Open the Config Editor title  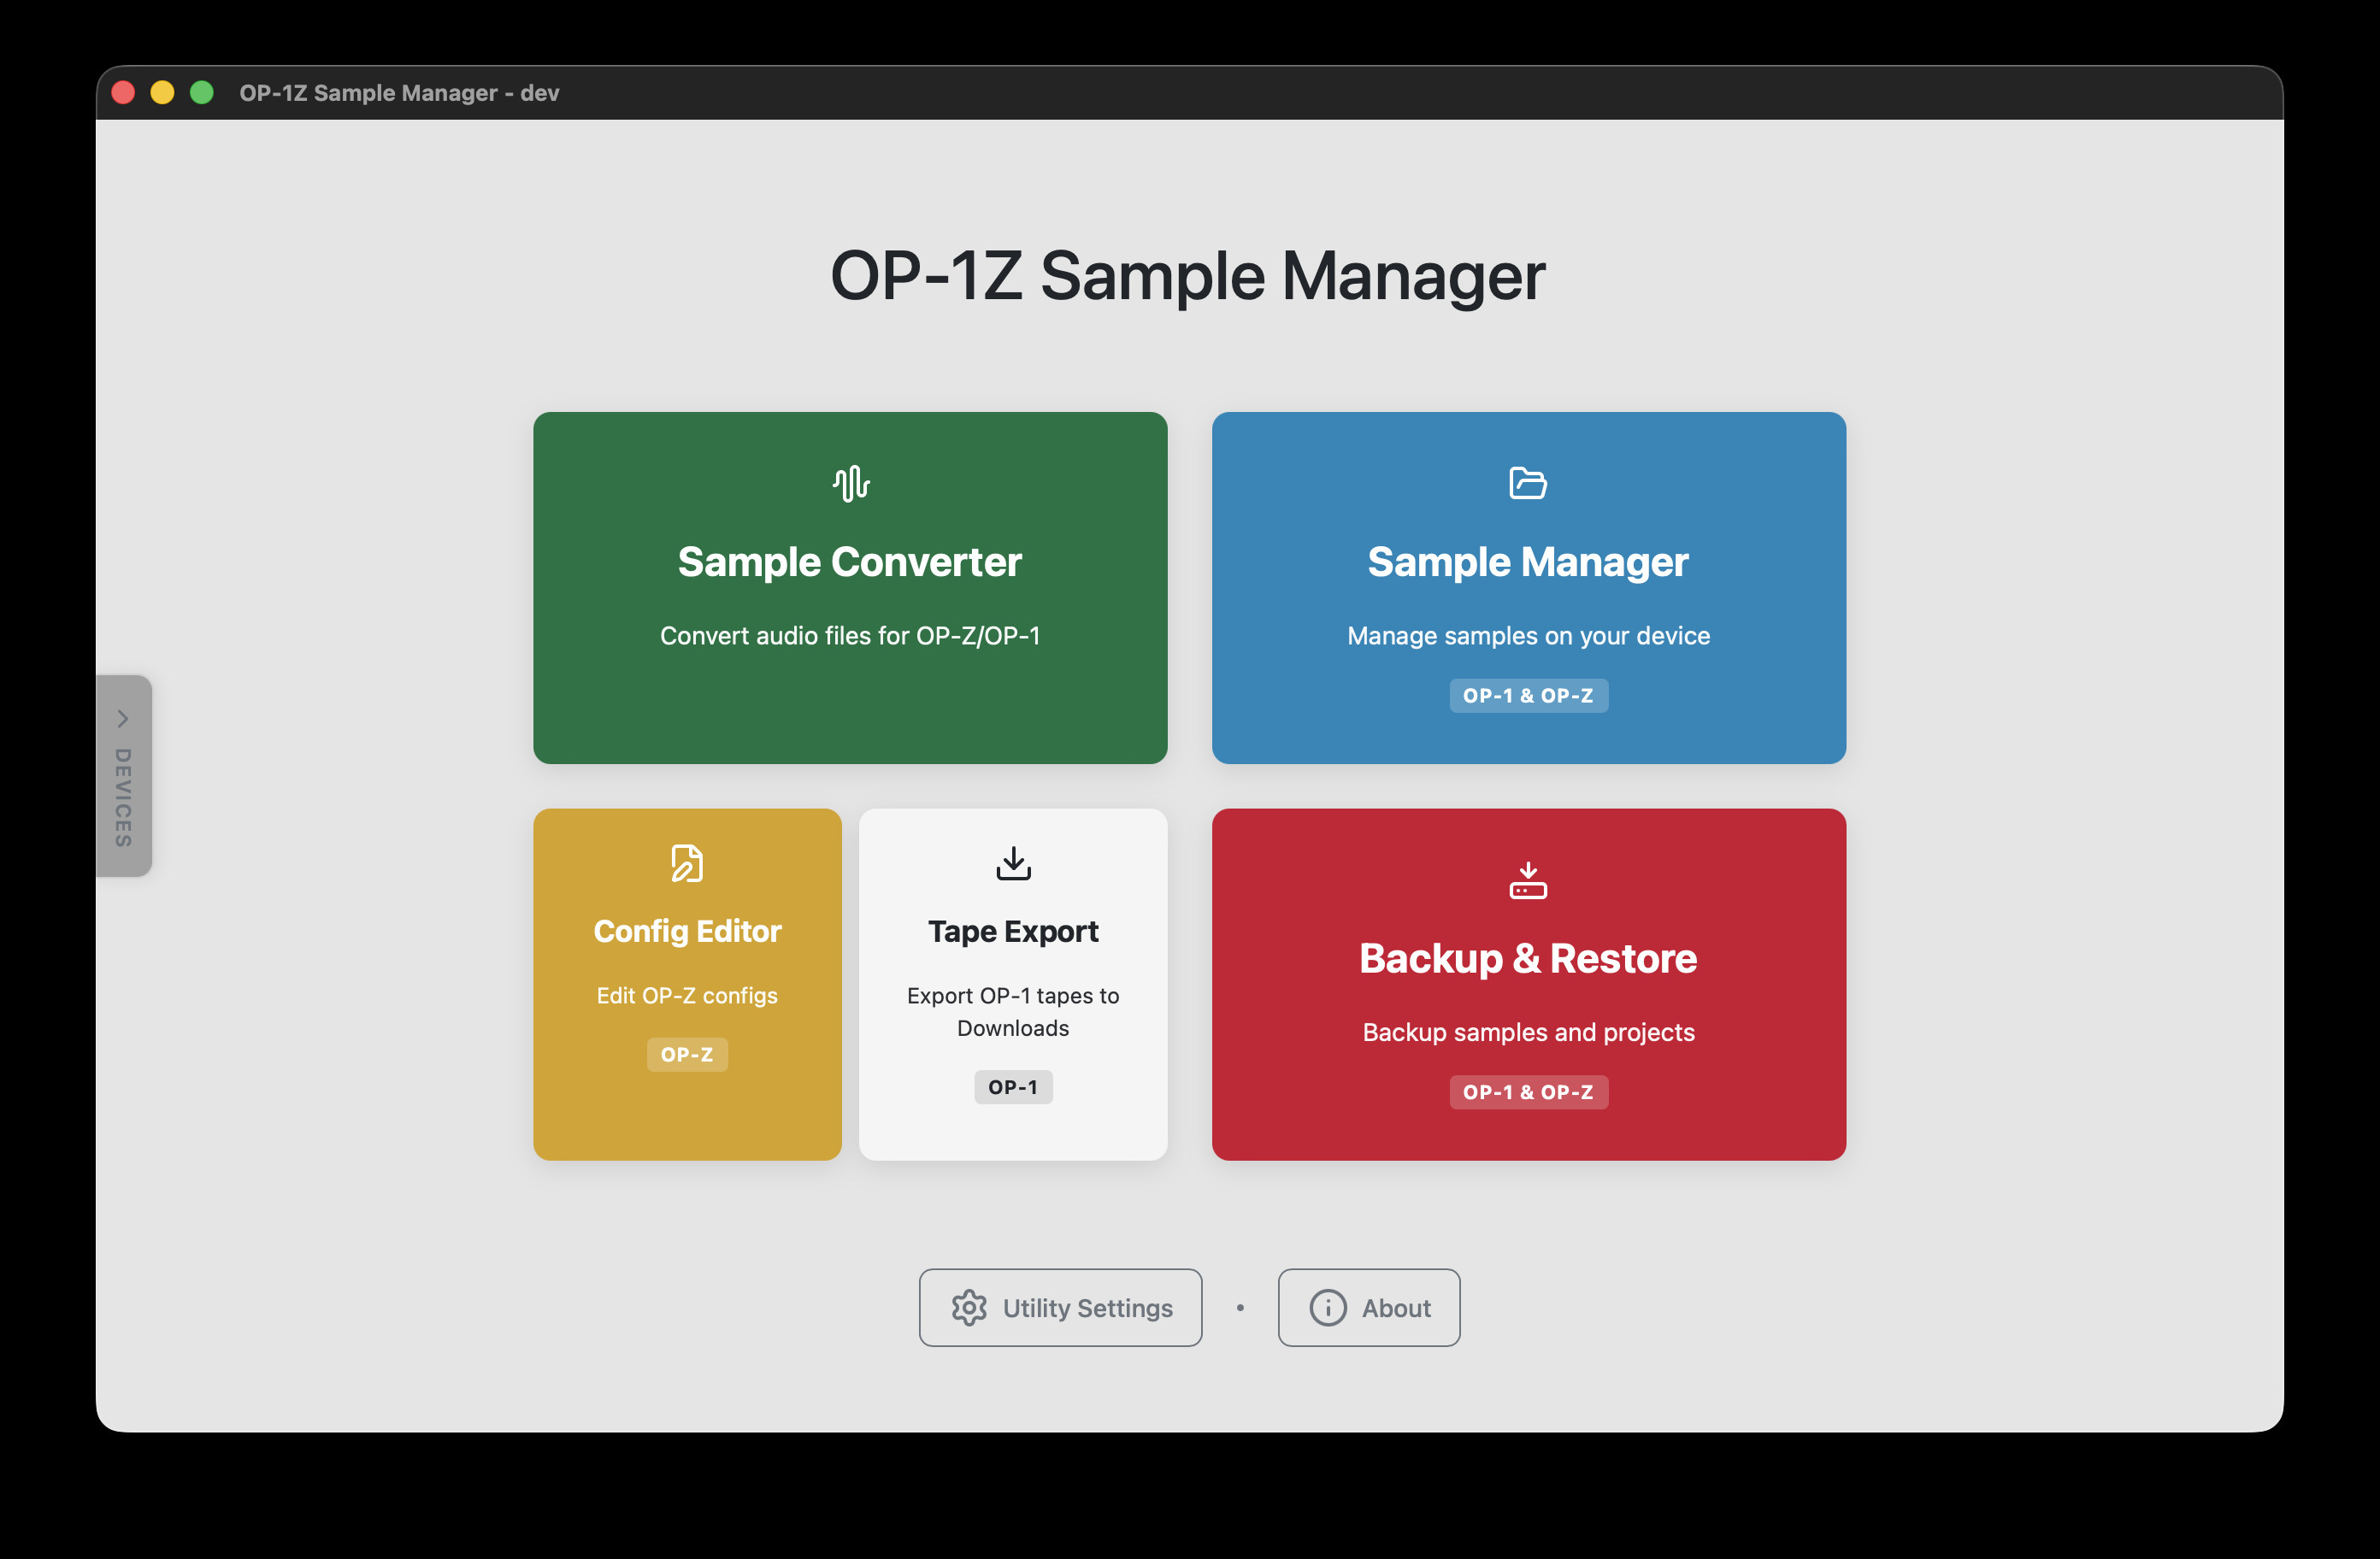[x=687, y=932]
